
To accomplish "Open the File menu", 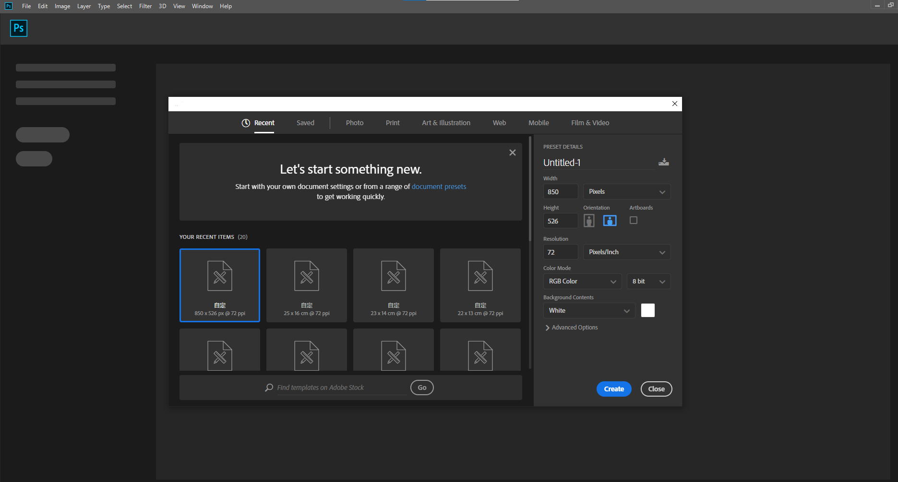I will pos(26,6).
